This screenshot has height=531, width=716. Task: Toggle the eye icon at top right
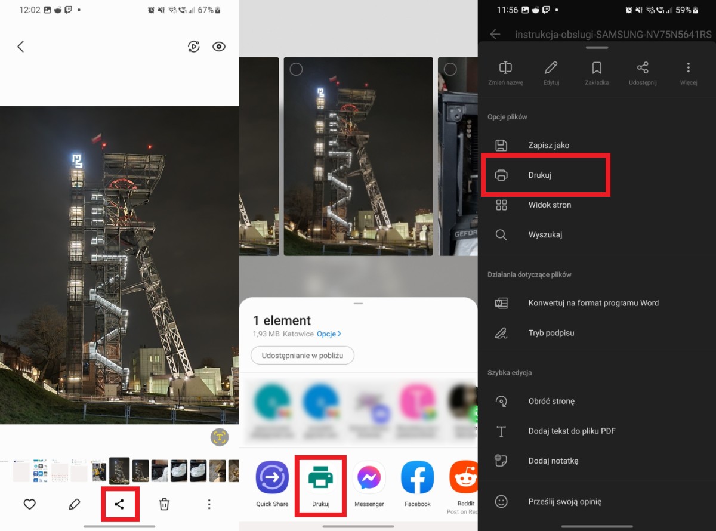click(219, 47)
